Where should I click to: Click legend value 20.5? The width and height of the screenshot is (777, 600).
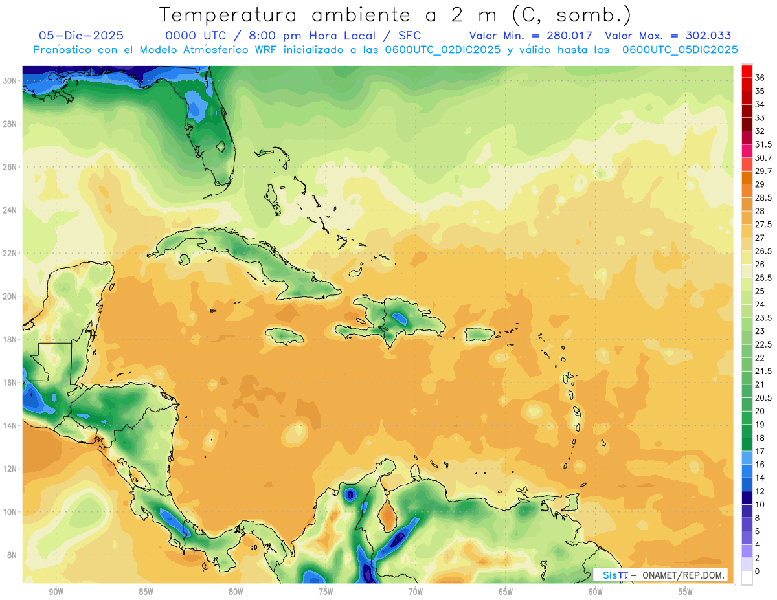tap(763, 397)
